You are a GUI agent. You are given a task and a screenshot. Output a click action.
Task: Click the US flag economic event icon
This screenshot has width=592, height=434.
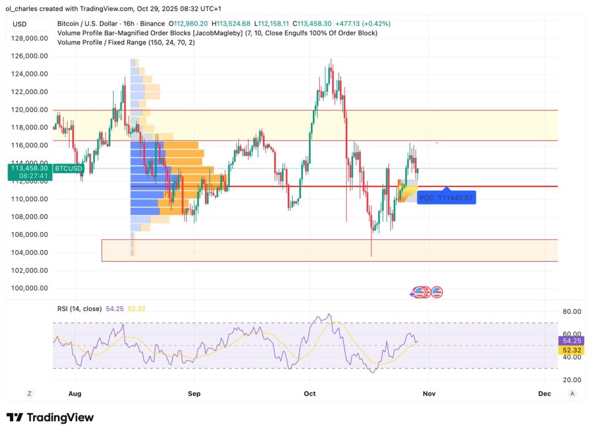[419, 292]
